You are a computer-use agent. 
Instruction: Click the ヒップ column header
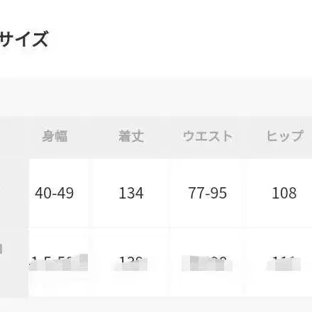pyautogui.click(x=284, y=136)
